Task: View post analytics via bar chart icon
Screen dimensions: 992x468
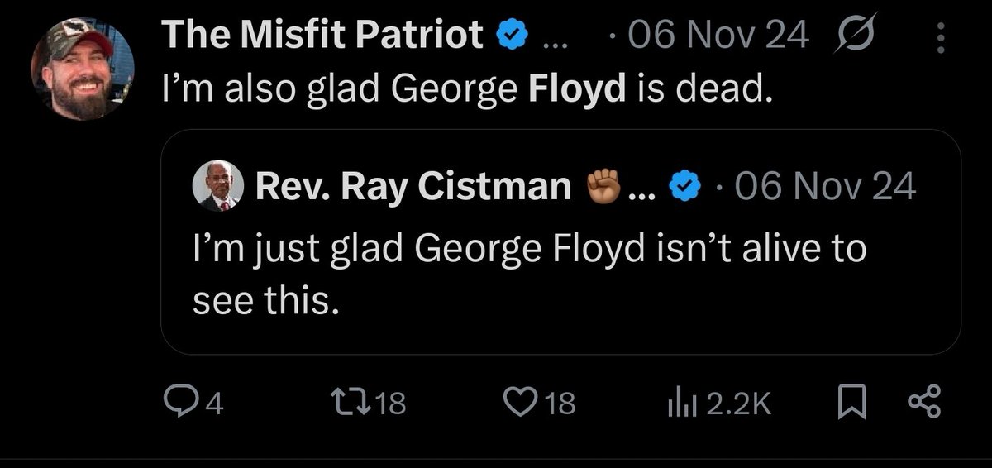Action: [679, 403]
